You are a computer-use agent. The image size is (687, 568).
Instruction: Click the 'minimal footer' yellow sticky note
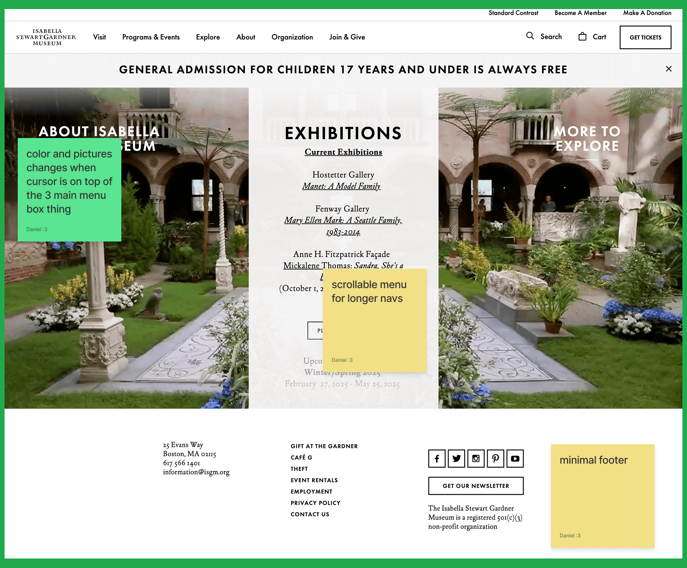[x=602, y=496]
